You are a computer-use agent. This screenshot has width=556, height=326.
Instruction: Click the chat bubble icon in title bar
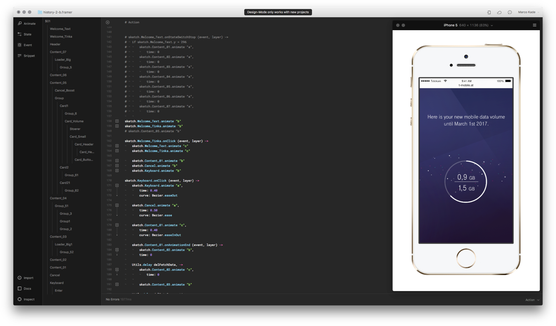[509, 12]
